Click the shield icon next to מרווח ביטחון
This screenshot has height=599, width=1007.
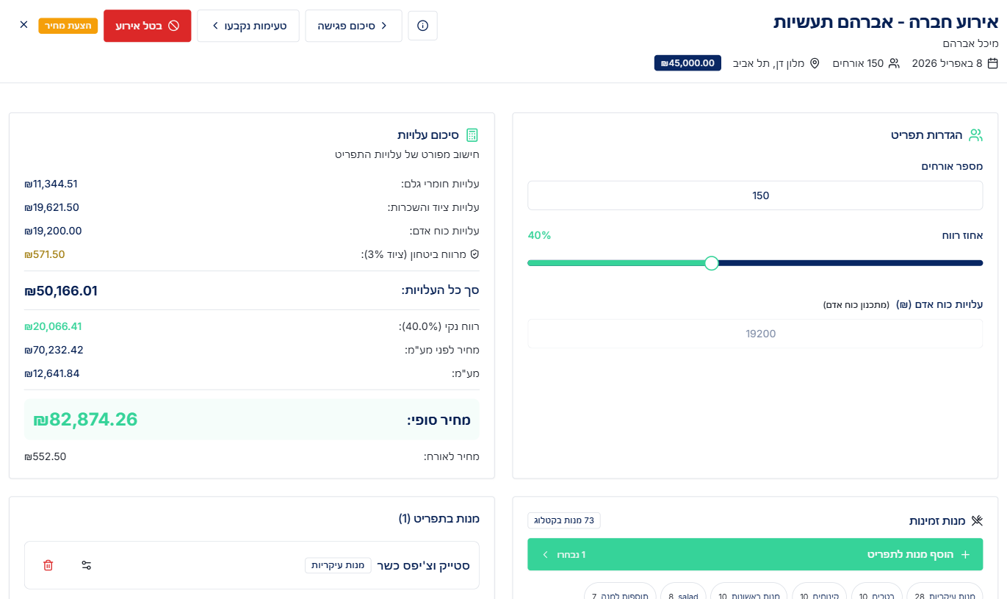coord(474,254)
